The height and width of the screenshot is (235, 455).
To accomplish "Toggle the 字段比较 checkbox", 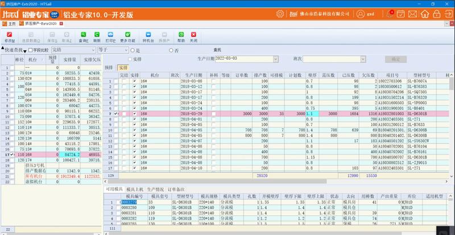I will point(31,50).
